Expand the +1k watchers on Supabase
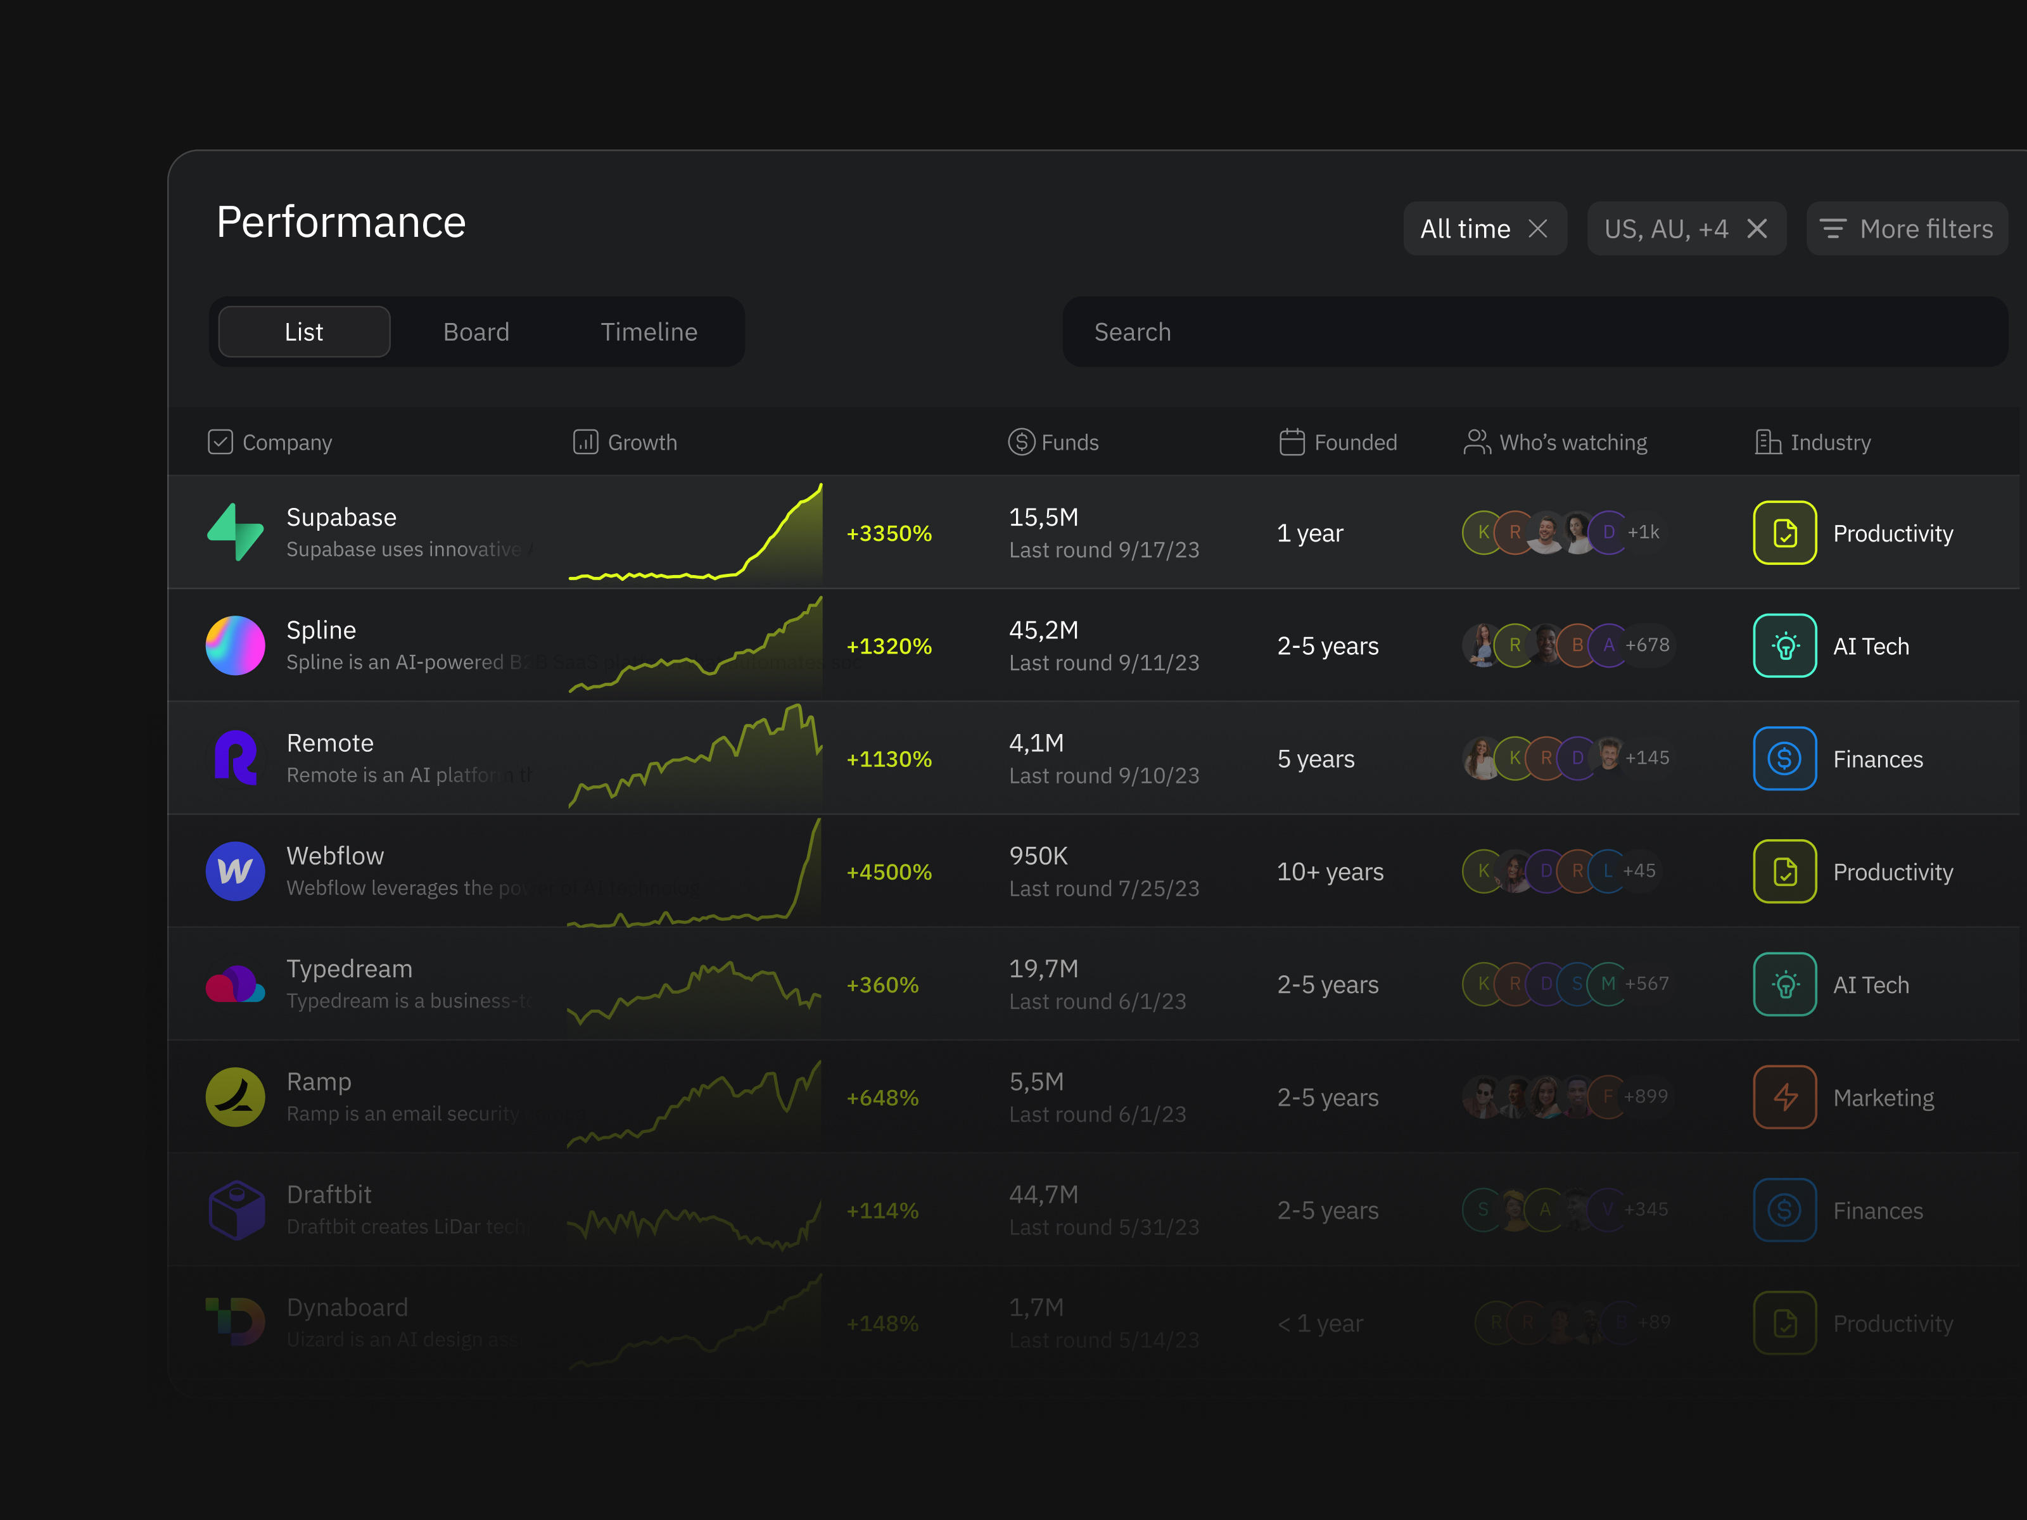Image resolution: width=2027 pixels, height=1520 pixels. [1643, 531]
